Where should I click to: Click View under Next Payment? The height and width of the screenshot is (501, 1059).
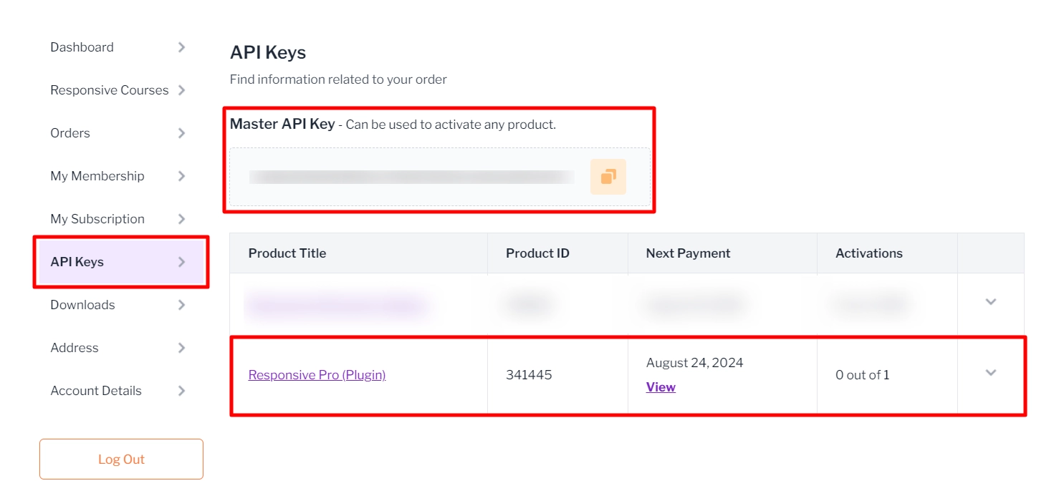pyautogui.click(x=660, y=386)
